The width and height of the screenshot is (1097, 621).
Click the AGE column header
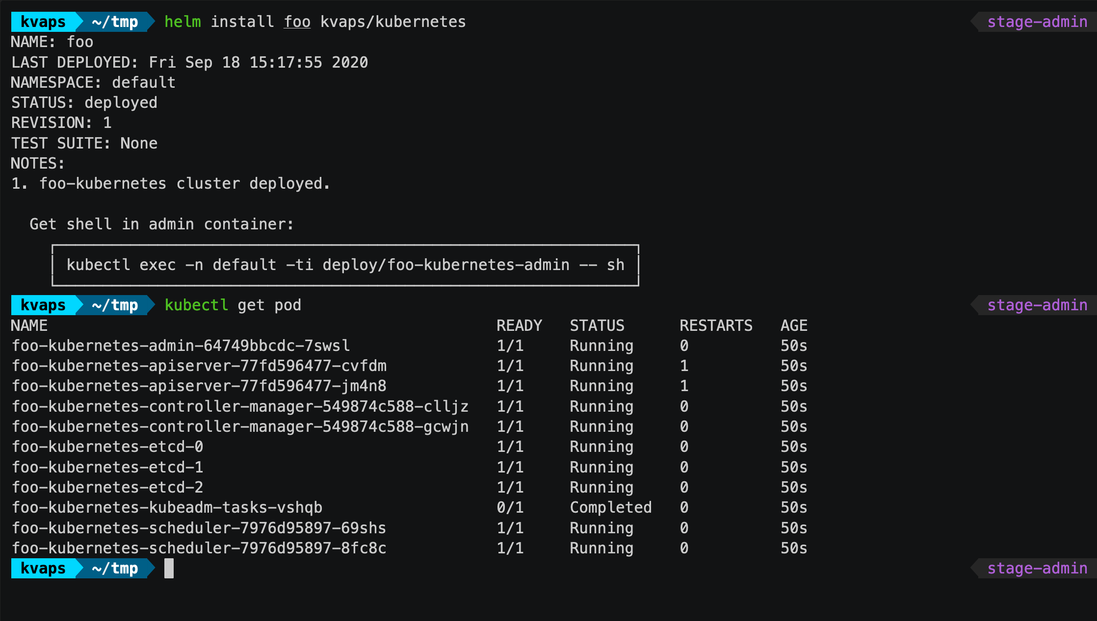pyautogui.click(x=794, y=325)
